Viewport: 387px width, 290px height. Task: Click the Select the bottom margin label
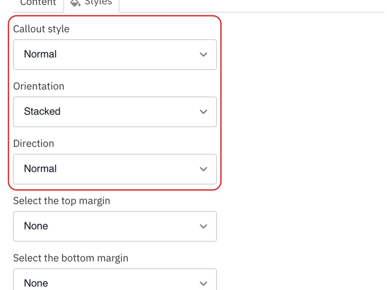[x=71, y=258]
